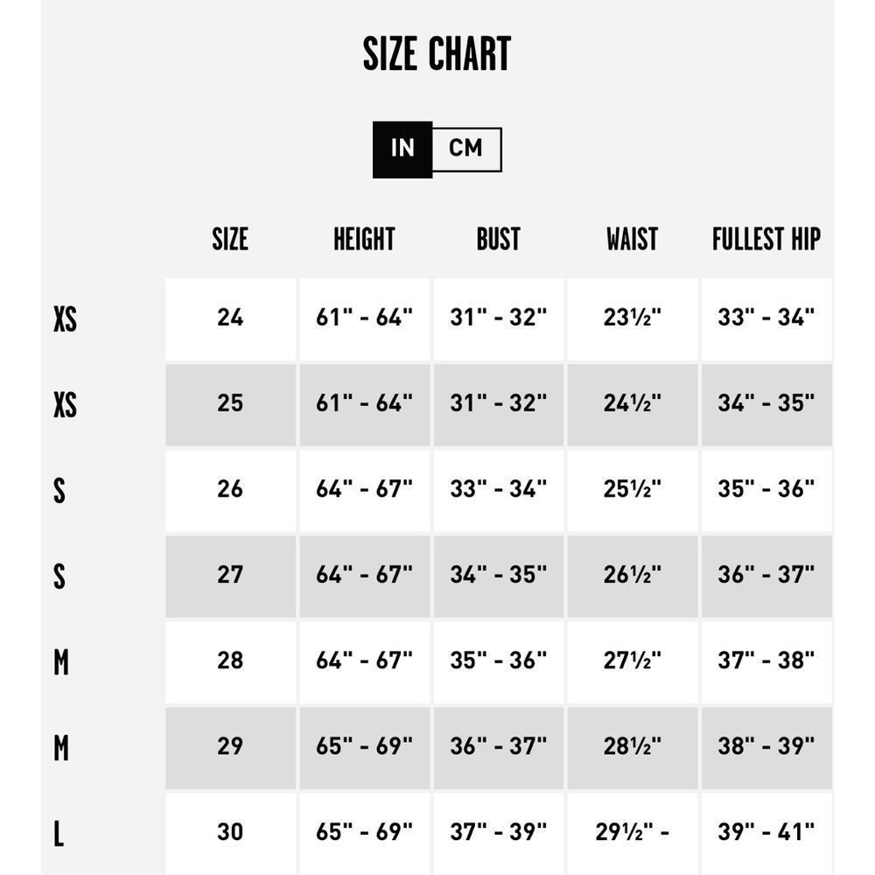Click the HEIGHT column header

[x=364, y=239]
